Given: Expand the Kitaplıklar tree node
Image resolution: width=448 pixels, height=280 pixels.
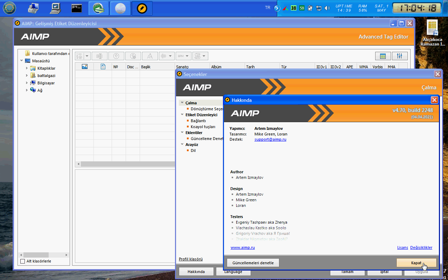Looking at the screenshot, I should (x=27, y=68).
